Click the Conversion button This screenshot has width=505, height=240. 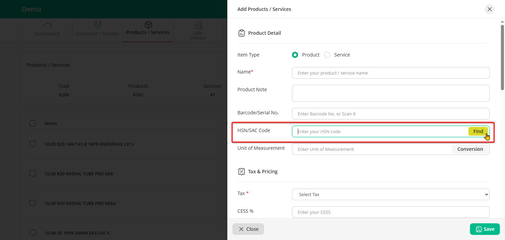tap(470, 149)
